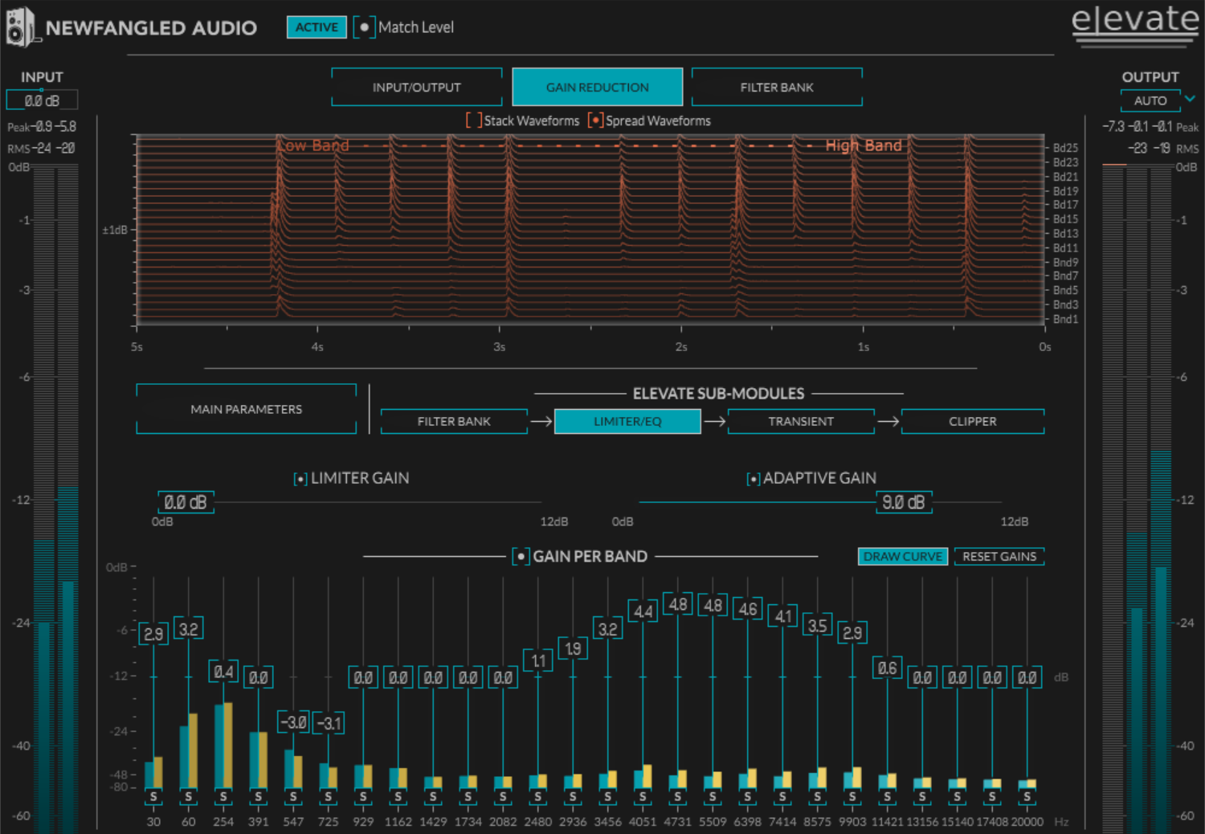Switch to the INPUT/OUTPUT display tab
Viewport: 1205px width, 834px height.
coord(417,87)
